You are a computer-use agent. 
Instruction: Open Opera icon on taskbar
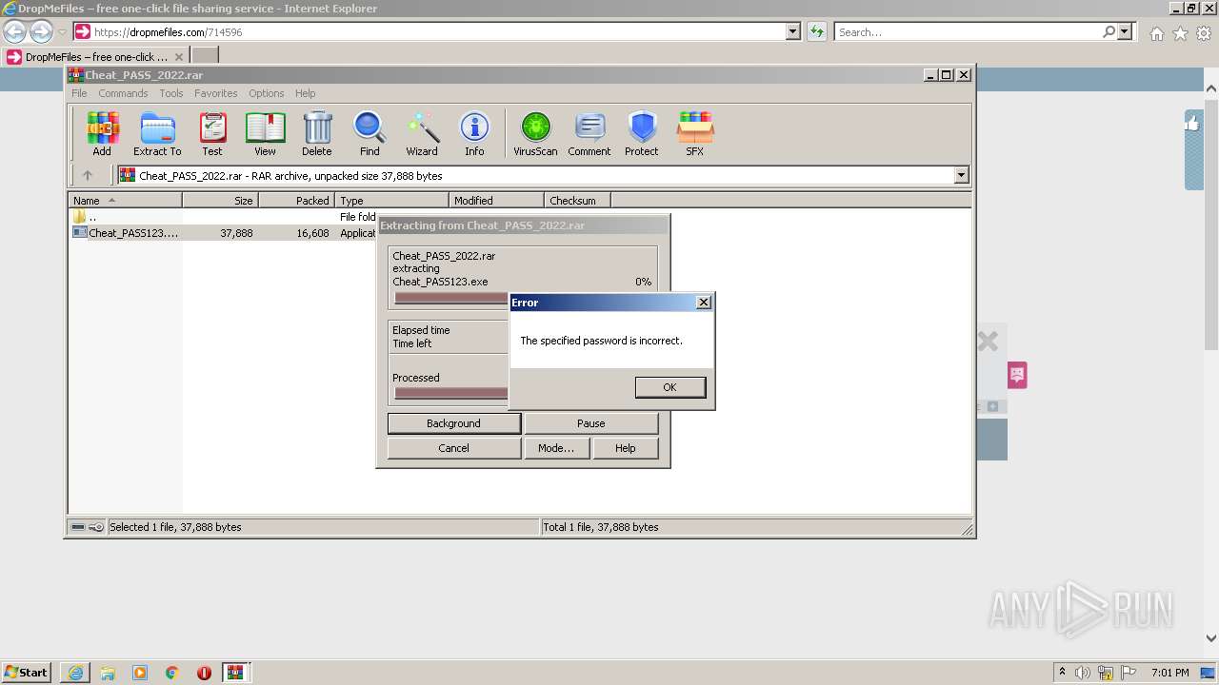204,673
